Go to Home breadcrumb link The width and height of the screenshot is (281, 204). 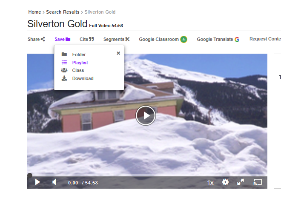coord(34,12)
